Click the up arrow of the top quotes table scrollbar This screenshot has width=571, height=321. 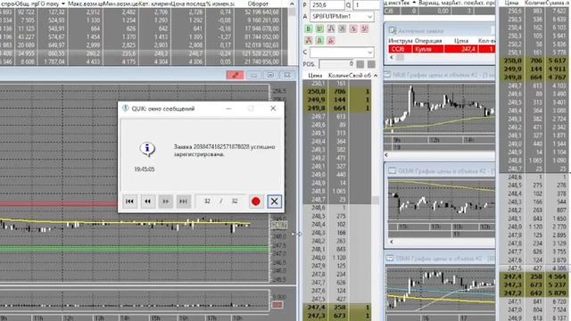(292, 4)
